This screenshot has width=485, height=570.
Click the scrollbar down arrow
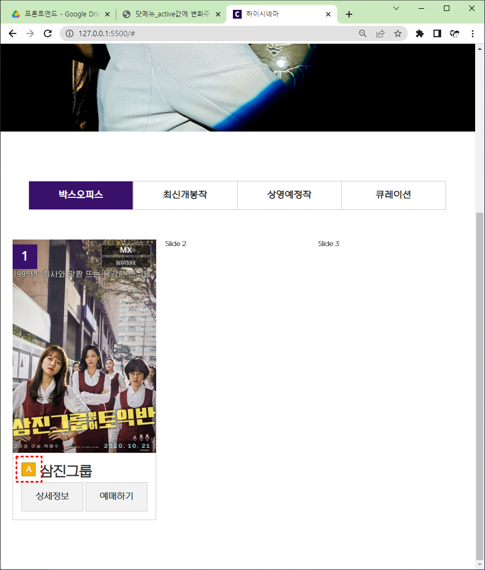point(480,565)
